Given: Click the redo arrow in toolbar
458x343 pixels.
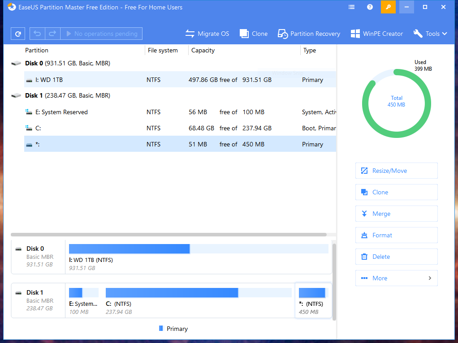Looking at the screenshot, I should pos(52,34).
